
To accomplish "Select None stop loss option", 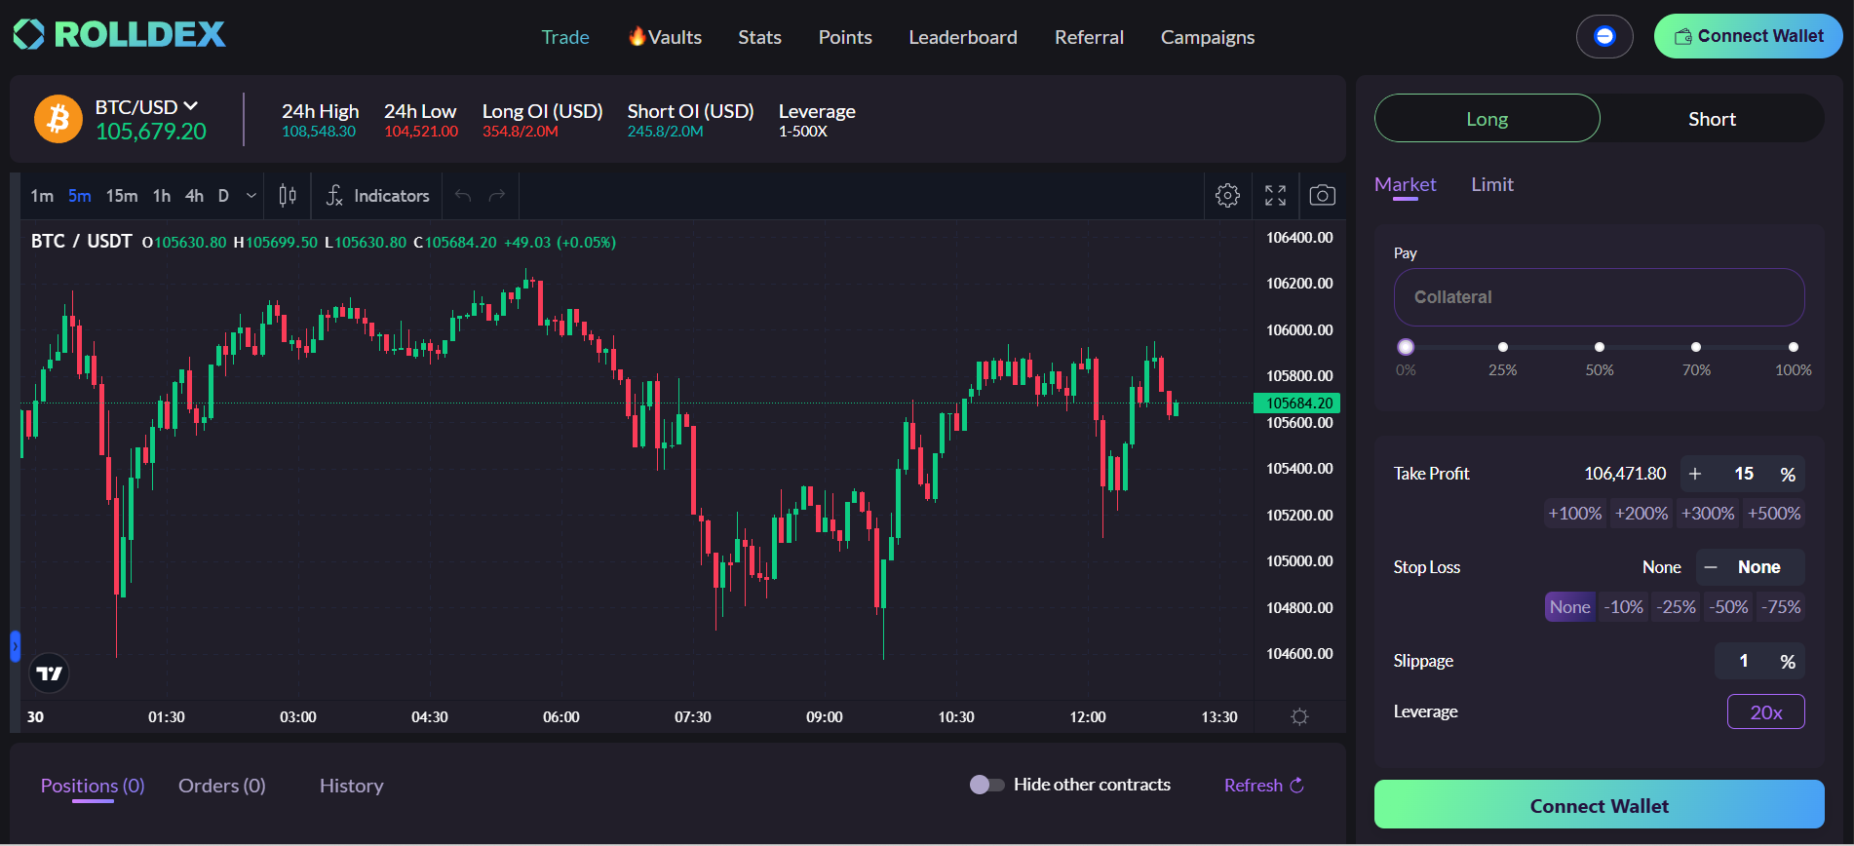I will tap(1569, 607).
